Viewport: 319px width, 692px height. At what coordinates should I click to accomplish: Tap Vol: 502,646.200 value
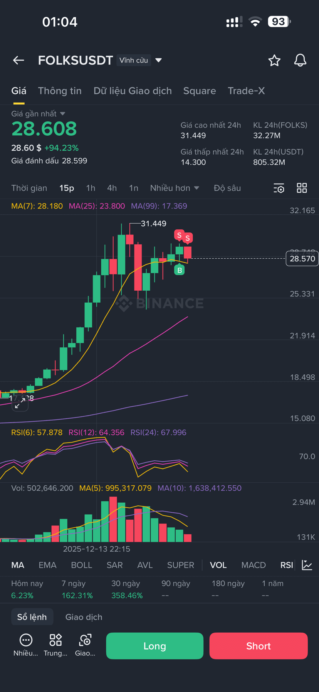(x=42, y=488)
